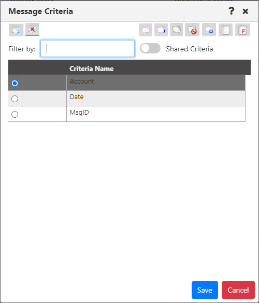The image size is (259, 303).
Task: Select the MsgID criteria radio button
Action: [x=15, y=114]
